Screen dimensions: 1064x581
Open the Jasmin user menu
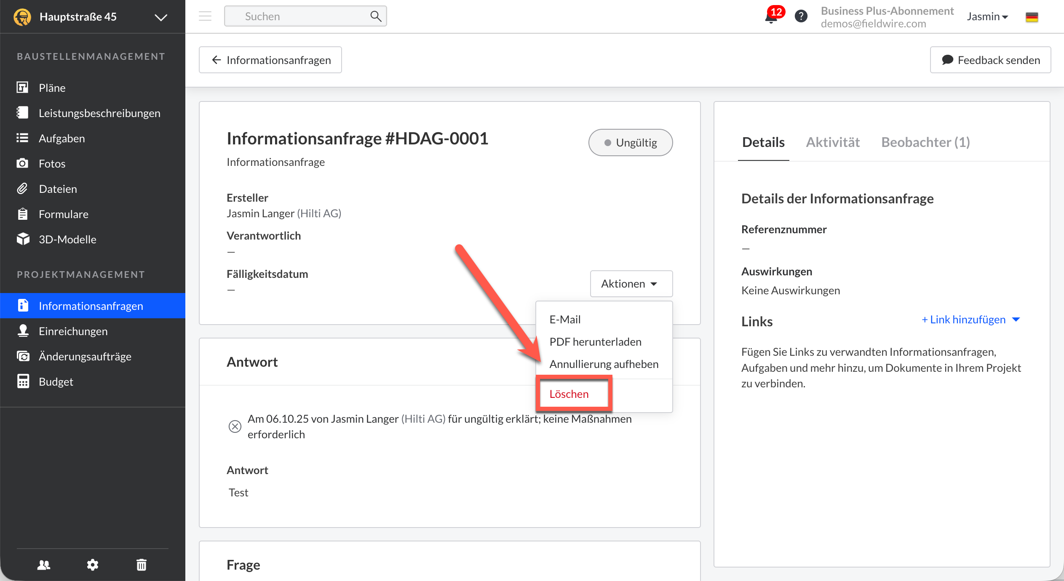tap(987, 16)
